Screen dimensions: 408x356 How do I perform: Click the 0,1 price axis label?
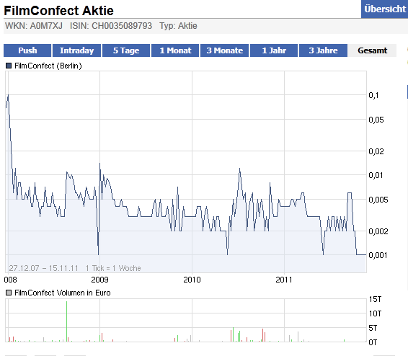point(373,95)
